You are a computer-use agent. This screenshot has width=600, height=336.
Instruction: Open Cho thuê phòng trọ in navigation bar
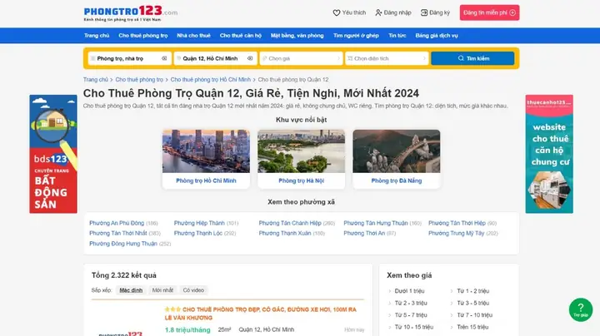click(x=143, y=36)
